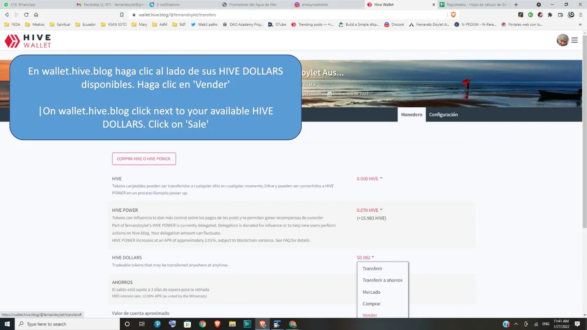This screenshot has width=587, height=330.
Task: Close the Hive Wallet tab
Action: (433, 5)
